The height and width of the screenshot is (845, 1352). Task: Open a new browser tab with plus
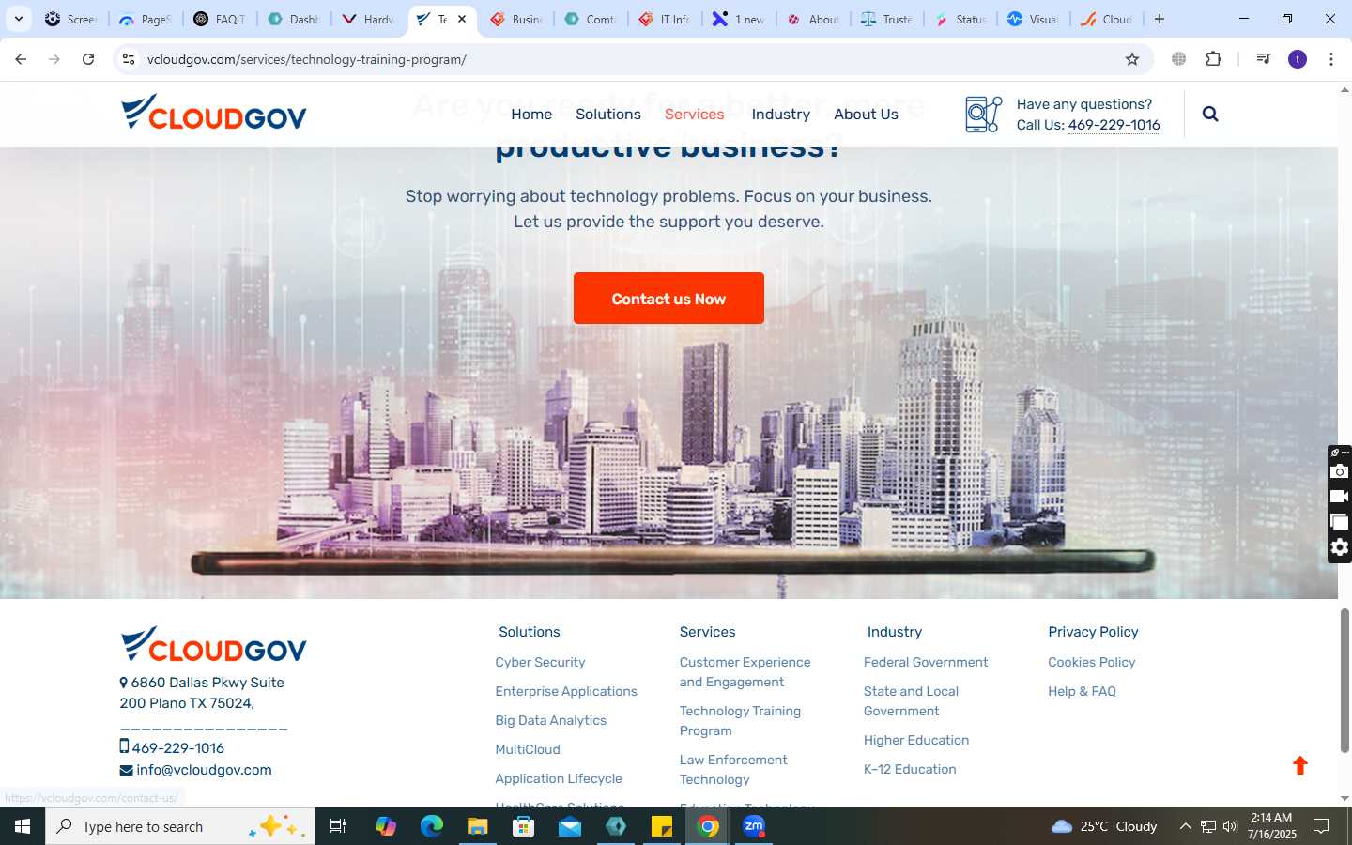(1160, 19)
